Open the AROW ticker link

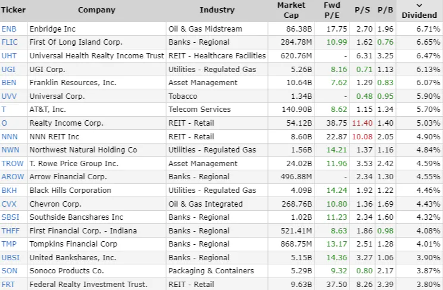(13, 177)
